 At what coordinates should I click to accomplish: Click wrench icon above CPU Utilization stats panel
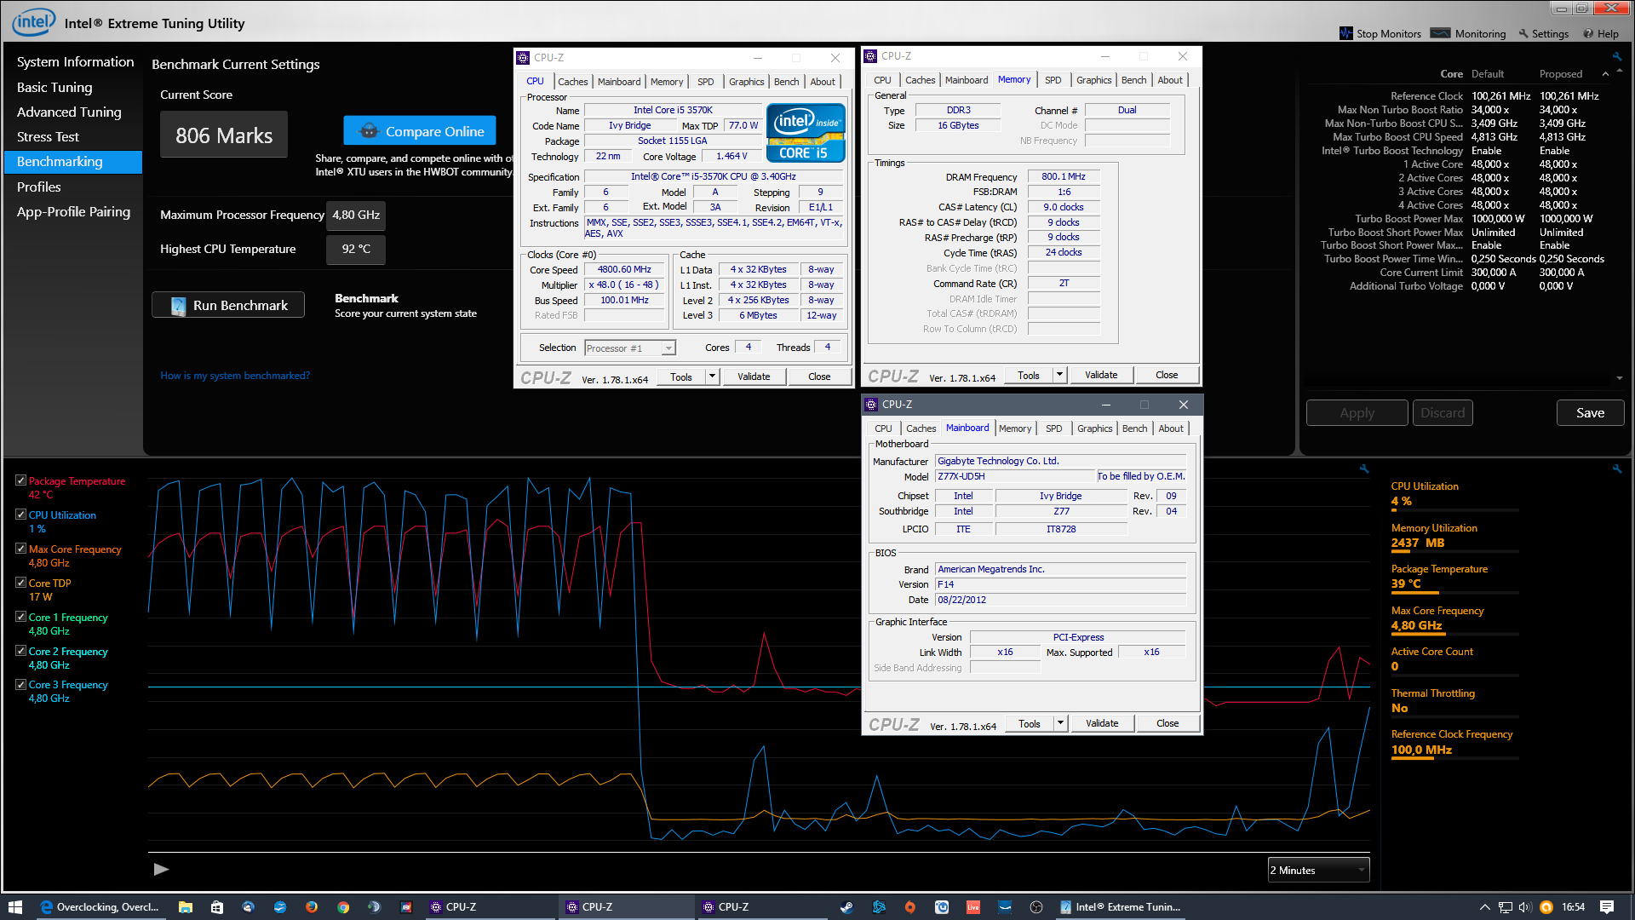tap(1616, 469)
